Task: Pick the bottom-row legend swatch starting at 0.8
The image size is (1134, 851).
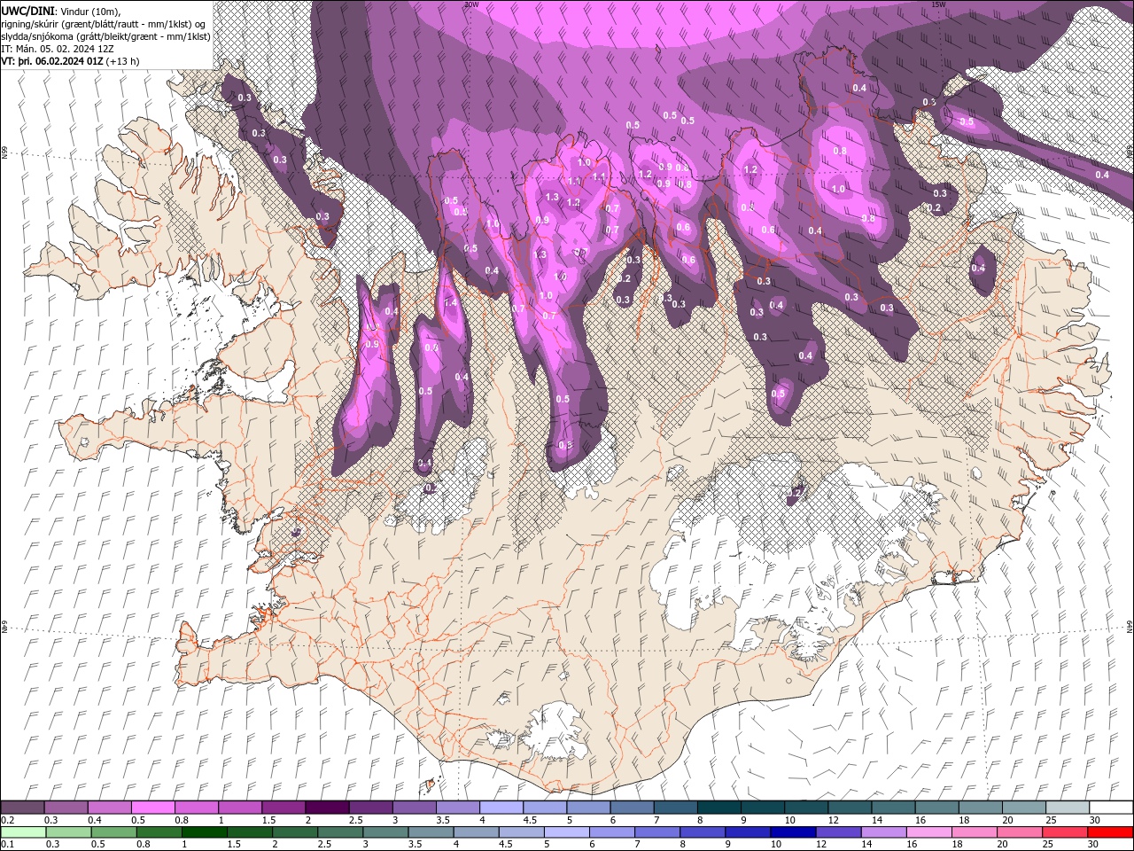Action: pyautogui.click(x=158, y=832)
